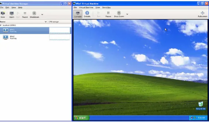Select the Win1 virtual machine row
Screen dimensions: 209x122
click(x=36, y=30)
